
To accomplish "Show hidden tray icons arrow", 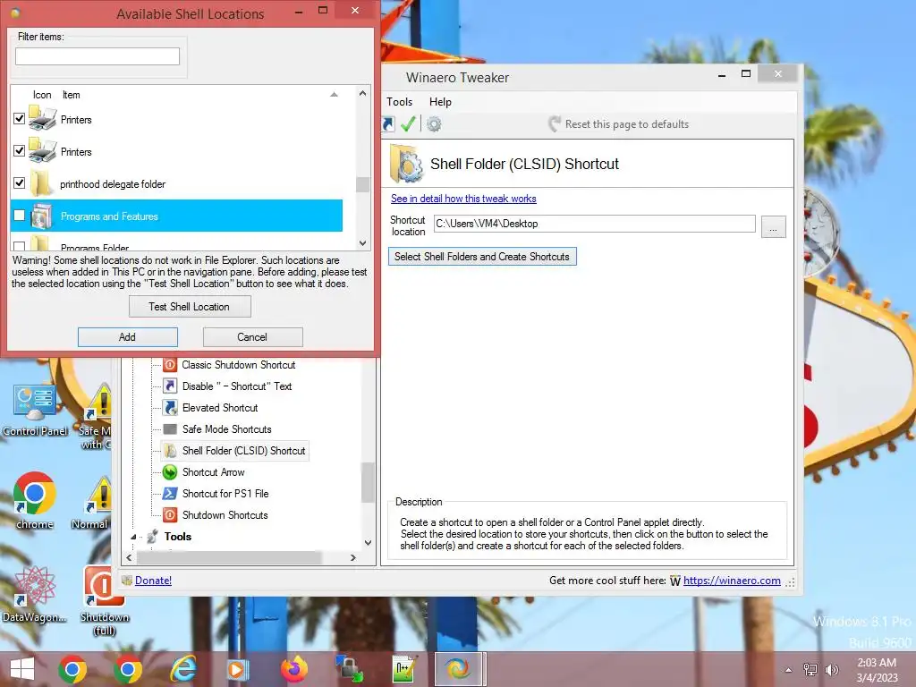I will (x=789, y=669).
